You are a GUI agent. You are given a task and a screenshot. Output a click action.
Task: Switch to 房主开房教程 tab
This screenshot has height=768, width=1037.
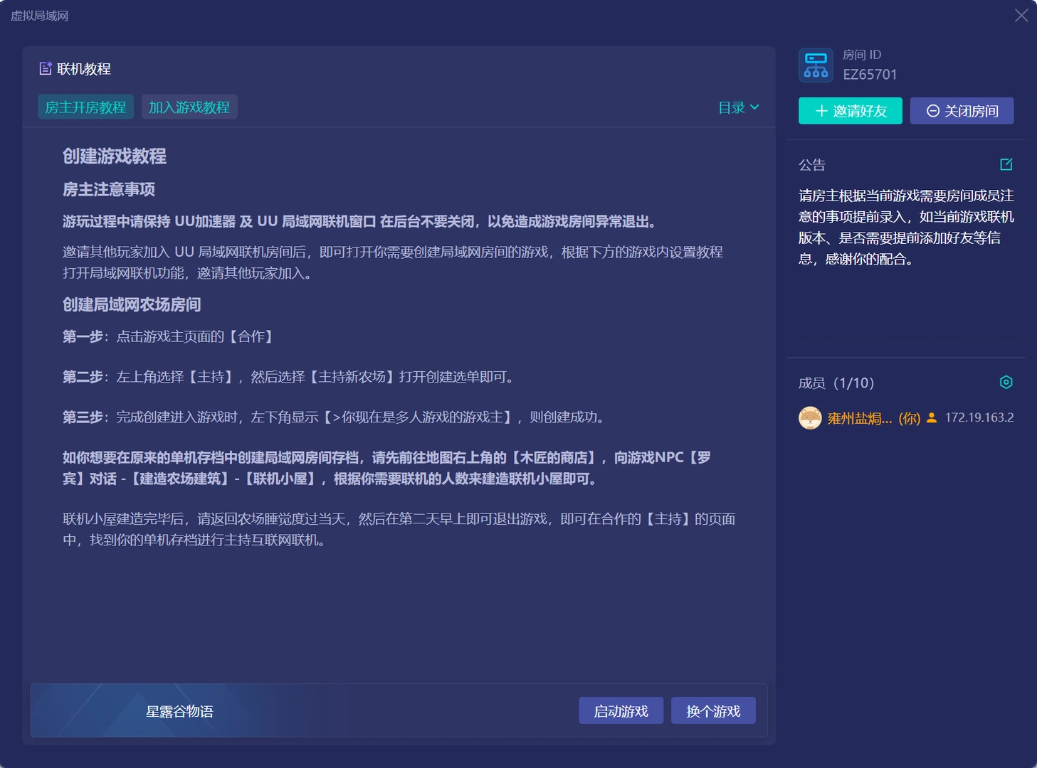point(85,107)
